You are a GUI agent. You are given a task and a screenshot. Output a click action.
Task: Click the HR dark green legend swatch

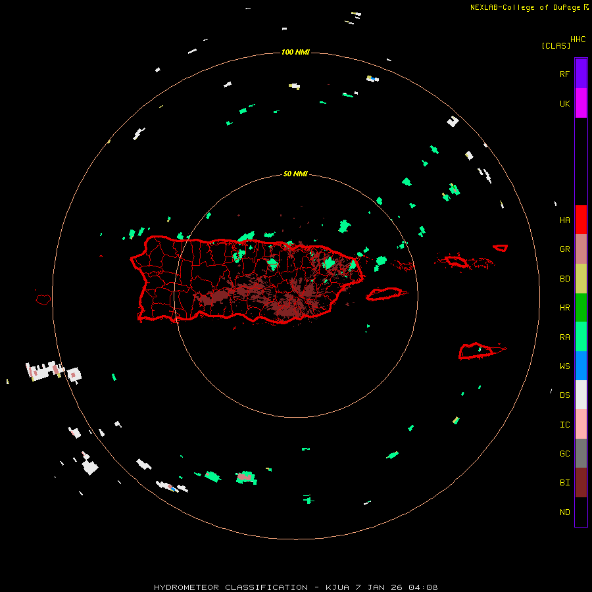coord(581,308)
